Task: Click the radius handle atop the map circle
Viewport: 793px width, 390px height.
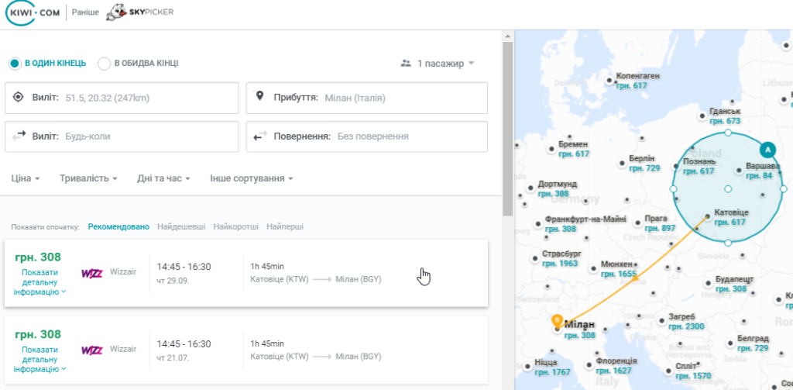Action: point(728,133)
